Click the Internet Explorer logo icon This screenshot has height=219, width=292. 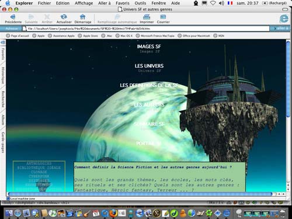pyautogui.click(x=284, y=19)
